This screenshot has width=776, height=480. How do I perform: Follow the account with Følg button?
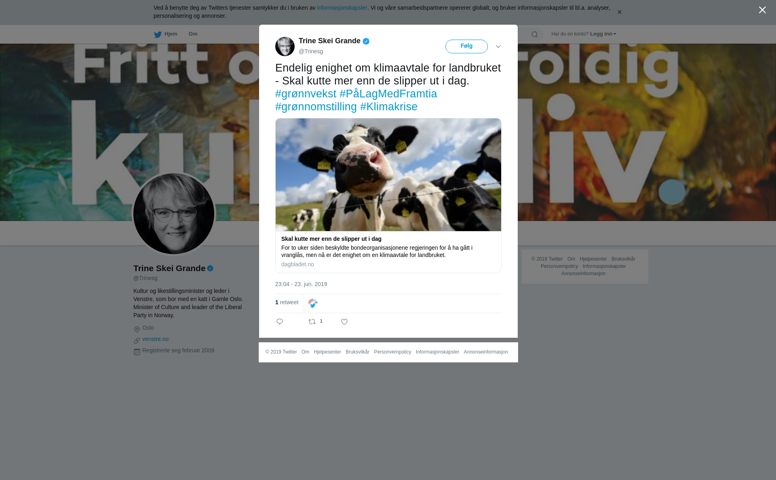pos(466,46)
